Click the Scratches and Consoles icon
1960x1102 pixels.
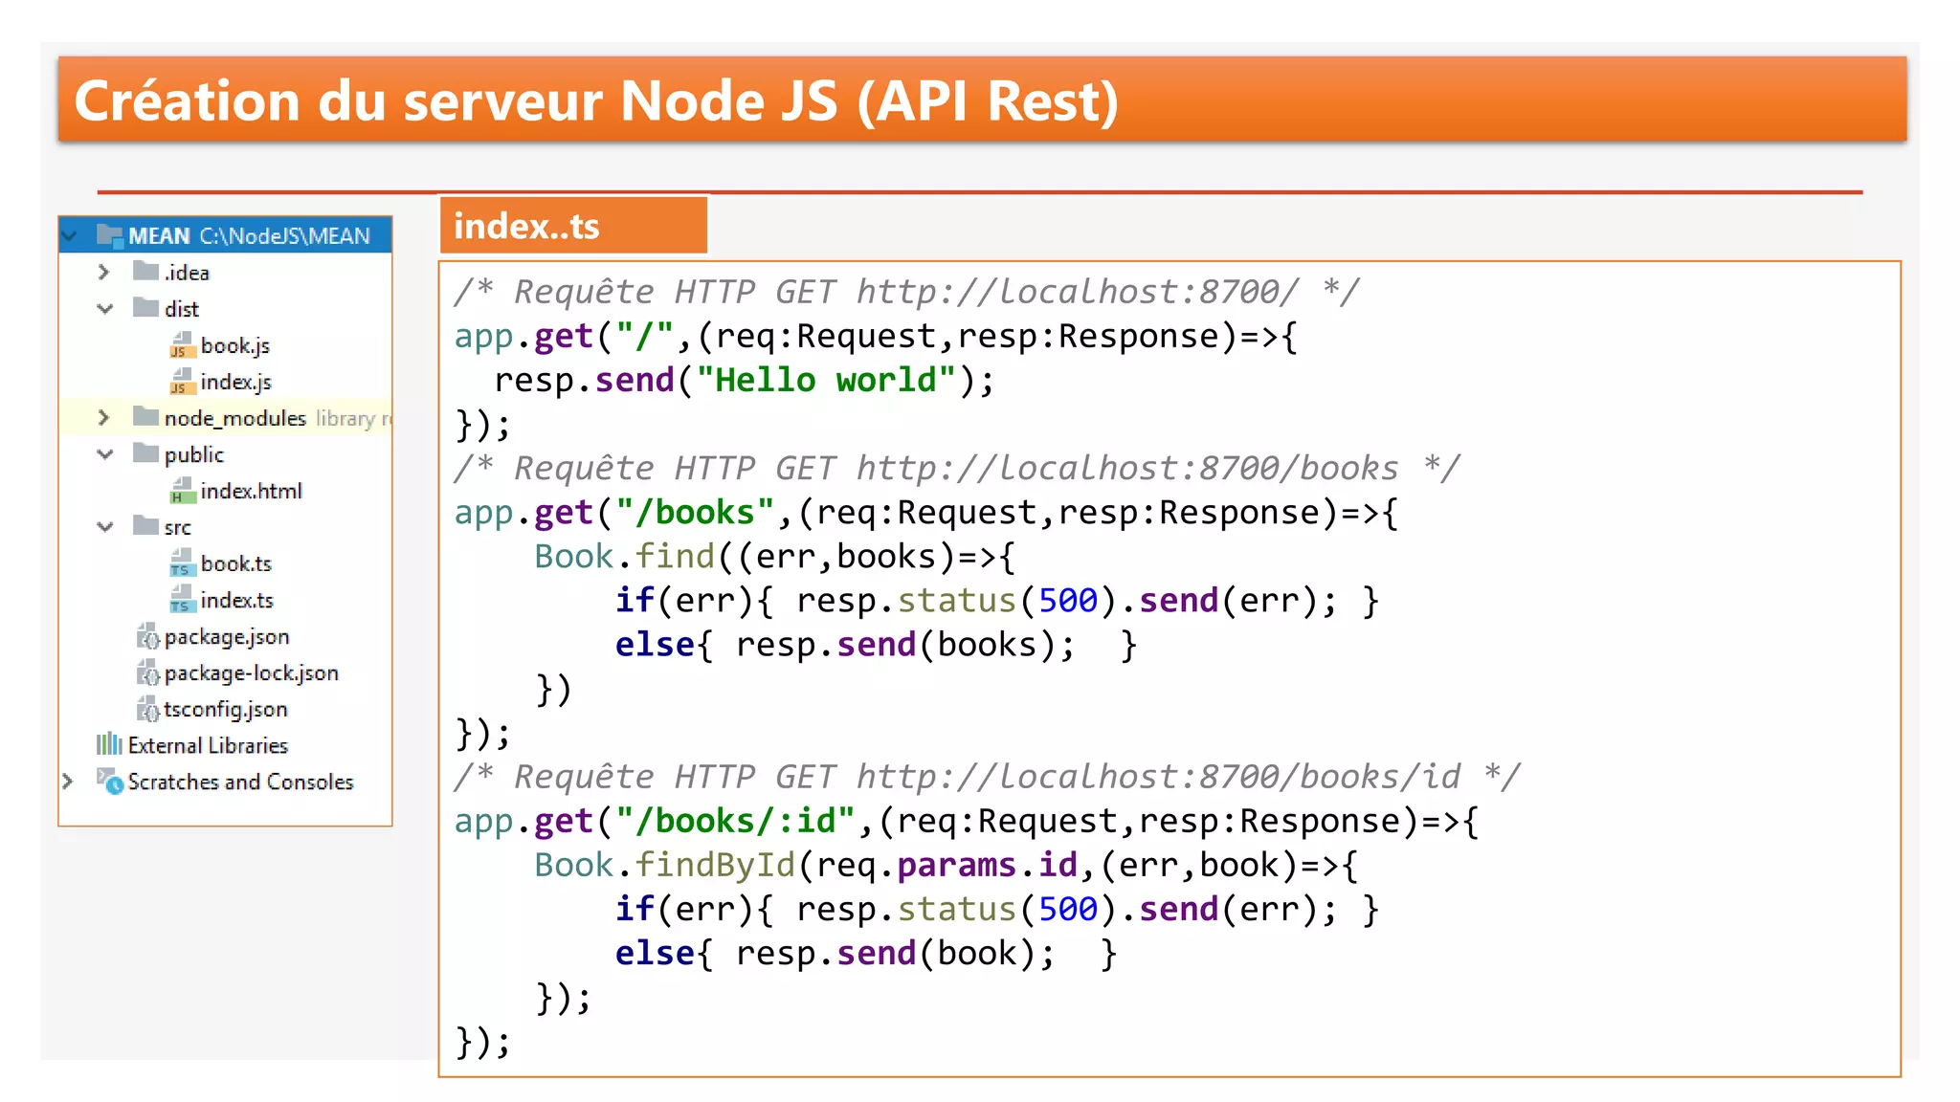110,781
